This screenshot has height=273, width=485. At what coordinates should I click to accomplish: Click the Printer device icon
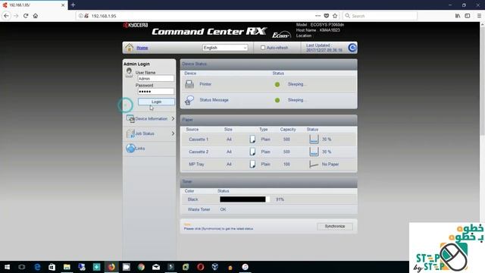[x=189, y=84]
